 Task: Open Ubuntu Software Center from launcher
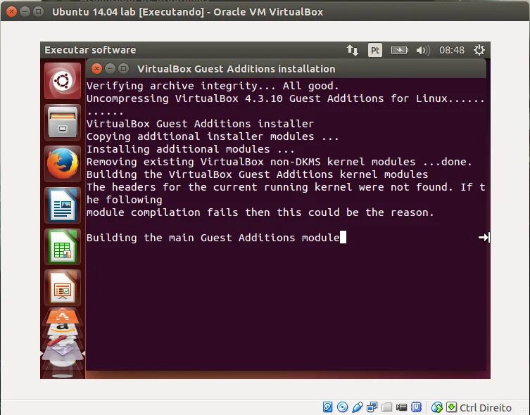(63, 317)
